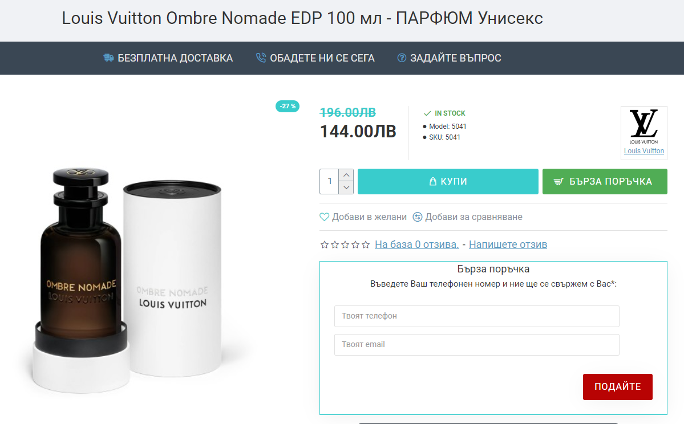The width and height of the screenshot is (684, 424).
Task: Open the На база 0 отзива link
Action: [x=416, y=244]
